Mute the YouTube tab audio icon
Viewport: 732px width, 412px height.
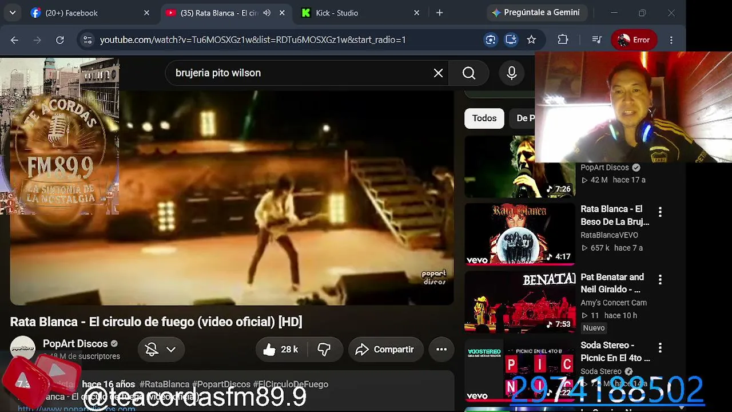coord(267,13)
